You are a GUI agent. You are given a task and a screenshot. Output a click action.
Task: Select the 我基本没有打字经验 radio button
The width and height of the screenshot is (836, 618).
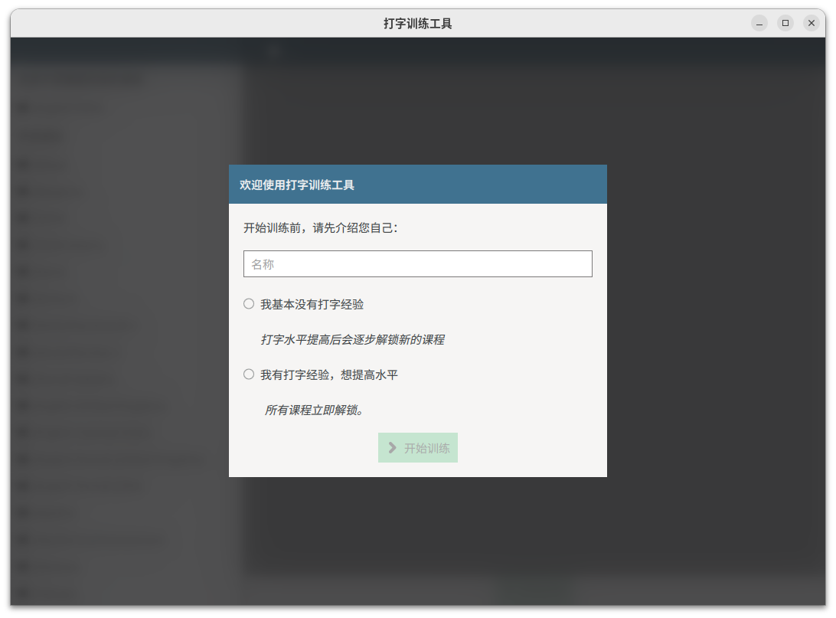click(x=249, y=304)
